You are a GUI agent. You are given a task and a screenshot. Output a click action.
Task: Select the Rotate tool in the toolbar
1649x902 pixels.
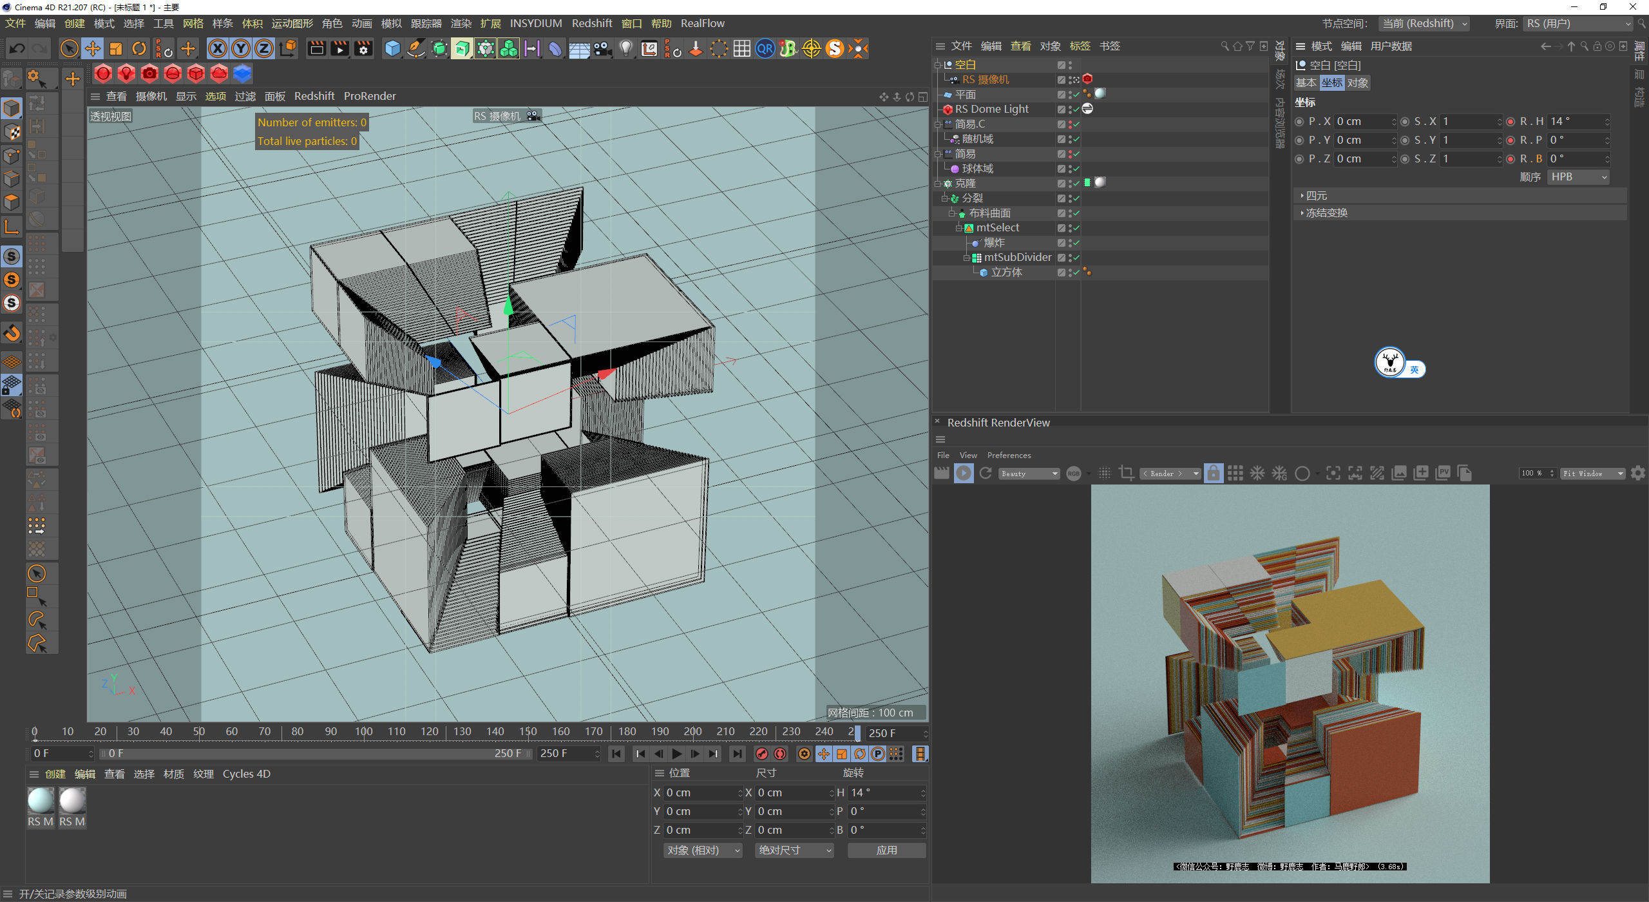pos(139,48)
